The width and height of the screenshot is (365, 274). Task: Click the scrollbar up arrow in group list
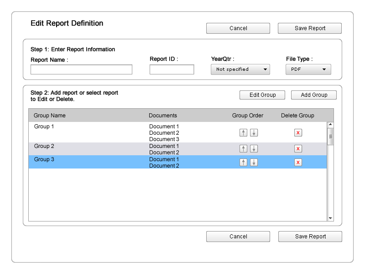point(330,125)
